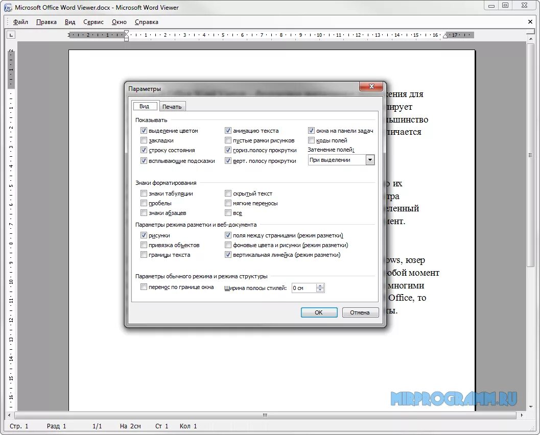The width and height of the screenshot is (540, 435).
Task: Click the Кол 1 status bar entry
Action: 188,426
